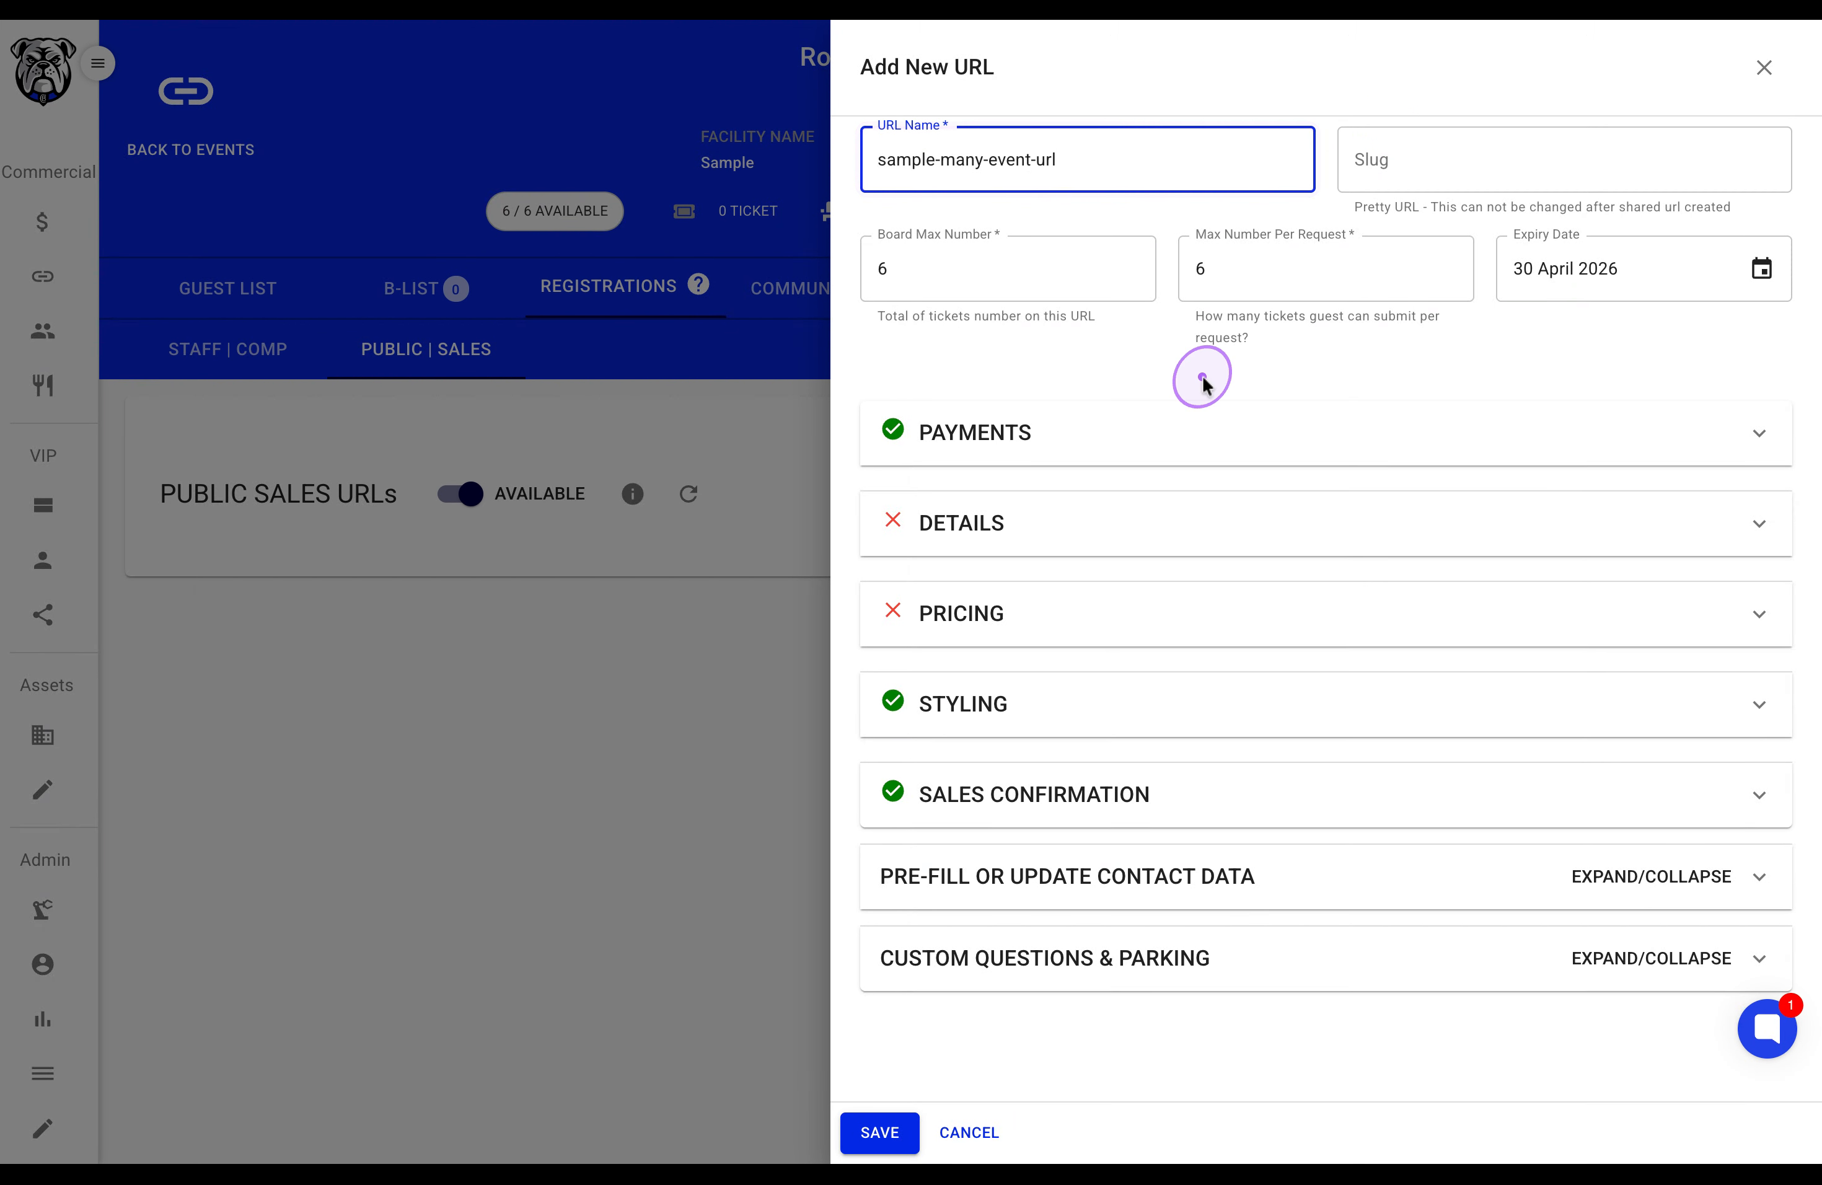1822x1185 pixels.
Task: Click the info icon beside AVAILABLE
Action: [x=632, y=494]
